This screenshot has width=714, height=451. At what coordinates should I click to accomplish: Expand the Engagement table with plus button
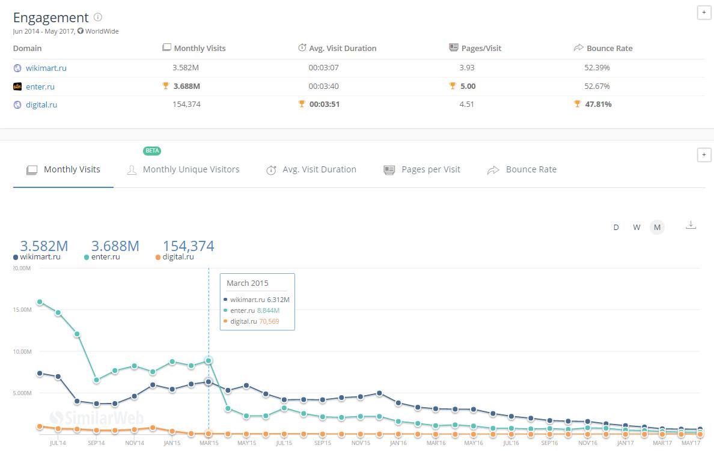(704, 13)
